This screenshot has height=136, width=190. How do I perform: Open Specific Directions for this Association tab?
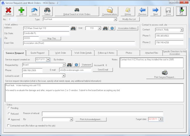pos(174,53)
